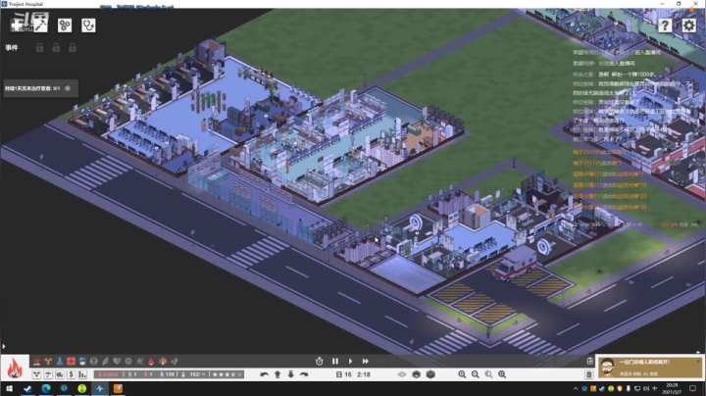Toggle the low walls cube view
Image resolution: width=706 pixels, height=396 pixels.
tap(417, 374)
